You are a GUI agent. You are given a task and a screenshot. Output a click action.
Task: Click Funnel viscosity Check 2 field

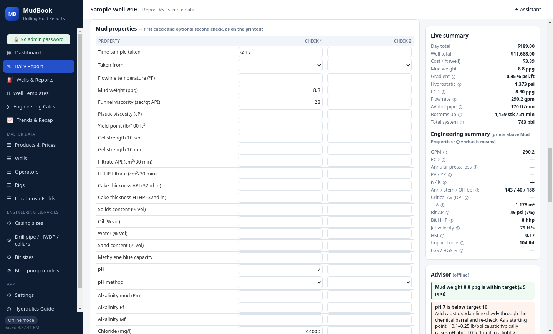click(369, 102)
